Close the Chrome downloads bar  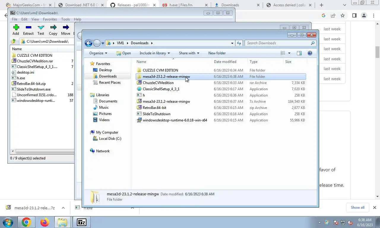coord(375,208)
